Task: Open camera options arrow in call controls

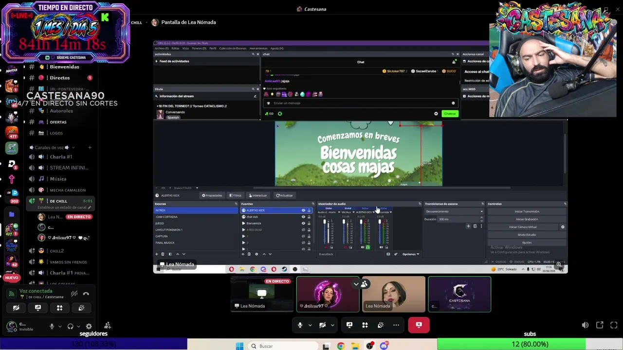Action: (332, 325)
